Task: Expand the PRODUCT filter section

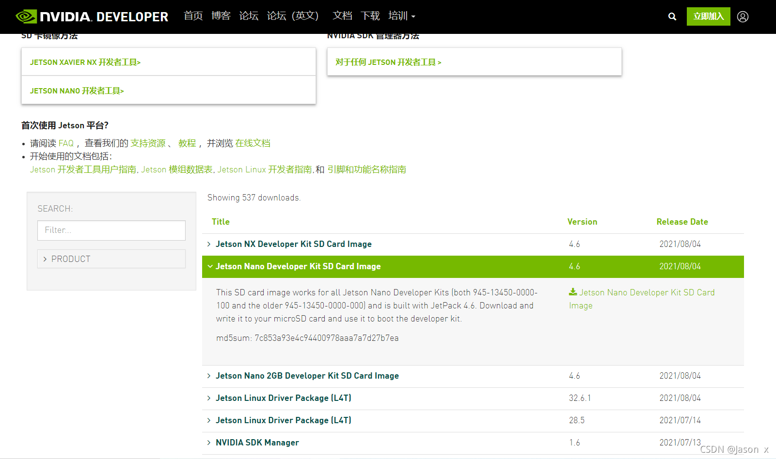Action: tap(111, 259)
